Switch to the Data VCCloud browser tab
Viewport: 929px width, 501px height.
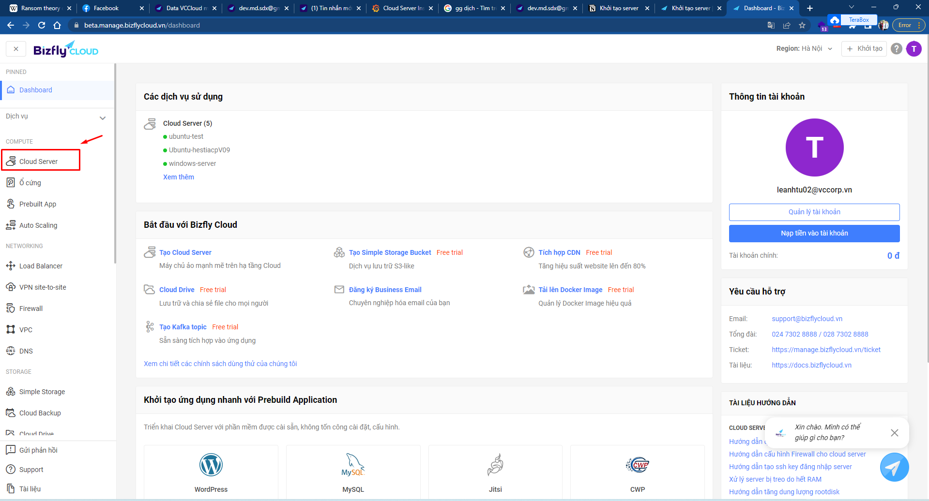tap(185, 8)
